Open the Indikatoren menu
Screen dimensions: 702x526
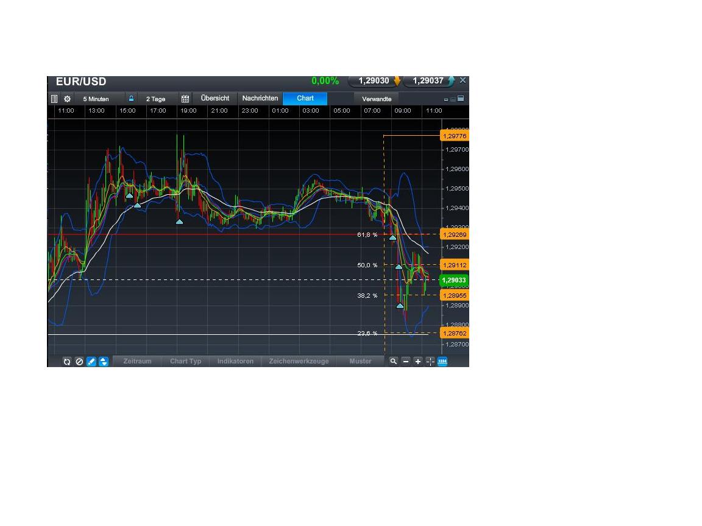click(235, 362)
